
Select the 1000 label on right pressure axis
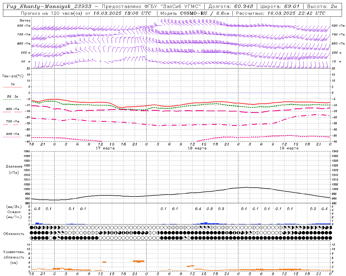pos(335,189)
